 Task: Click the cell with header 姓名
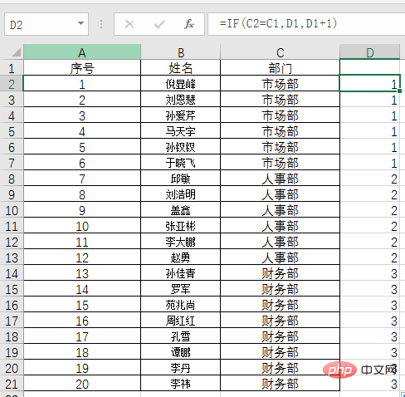click(180, 67)
